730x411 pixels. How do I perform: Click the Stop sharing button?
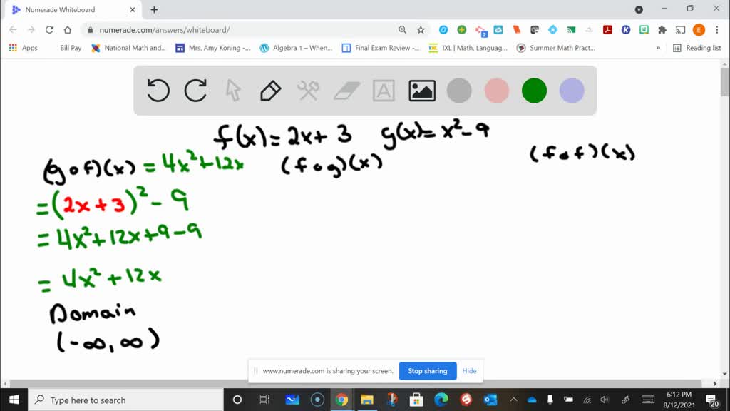point(428,371)
